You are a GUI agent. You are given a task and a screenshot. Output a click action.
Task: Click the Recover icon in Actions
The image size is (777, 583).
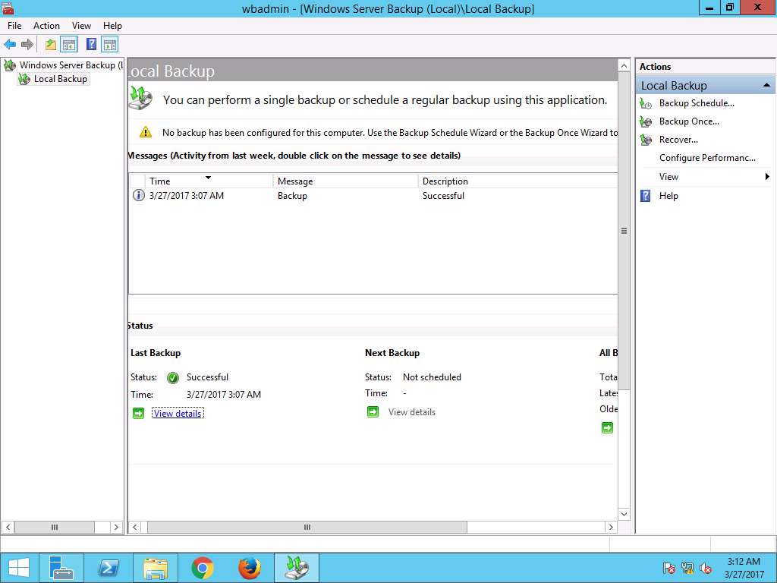(646, 140)
